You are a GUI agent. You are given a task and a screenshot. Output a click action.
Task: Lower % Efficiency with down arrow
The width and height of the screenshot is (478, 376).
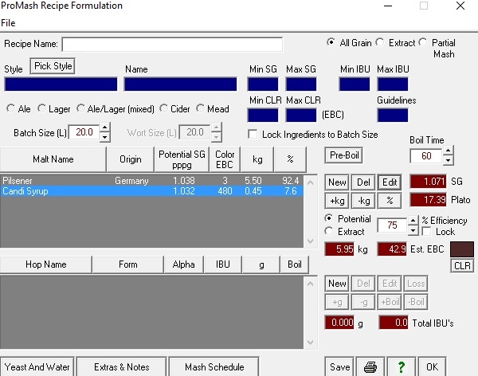pos(413,230)
